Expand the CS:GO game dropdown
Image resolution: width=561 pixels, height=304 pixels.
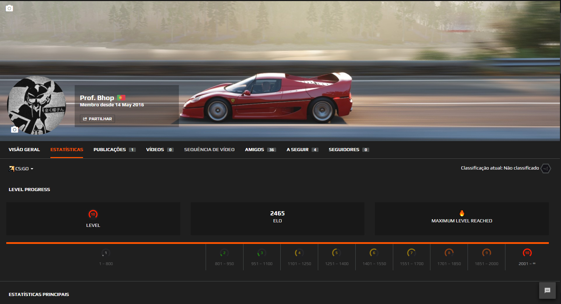[x=21, y=169]
